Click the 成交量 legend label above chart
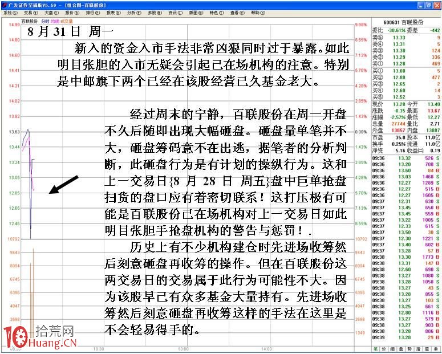 click(67, 21)
